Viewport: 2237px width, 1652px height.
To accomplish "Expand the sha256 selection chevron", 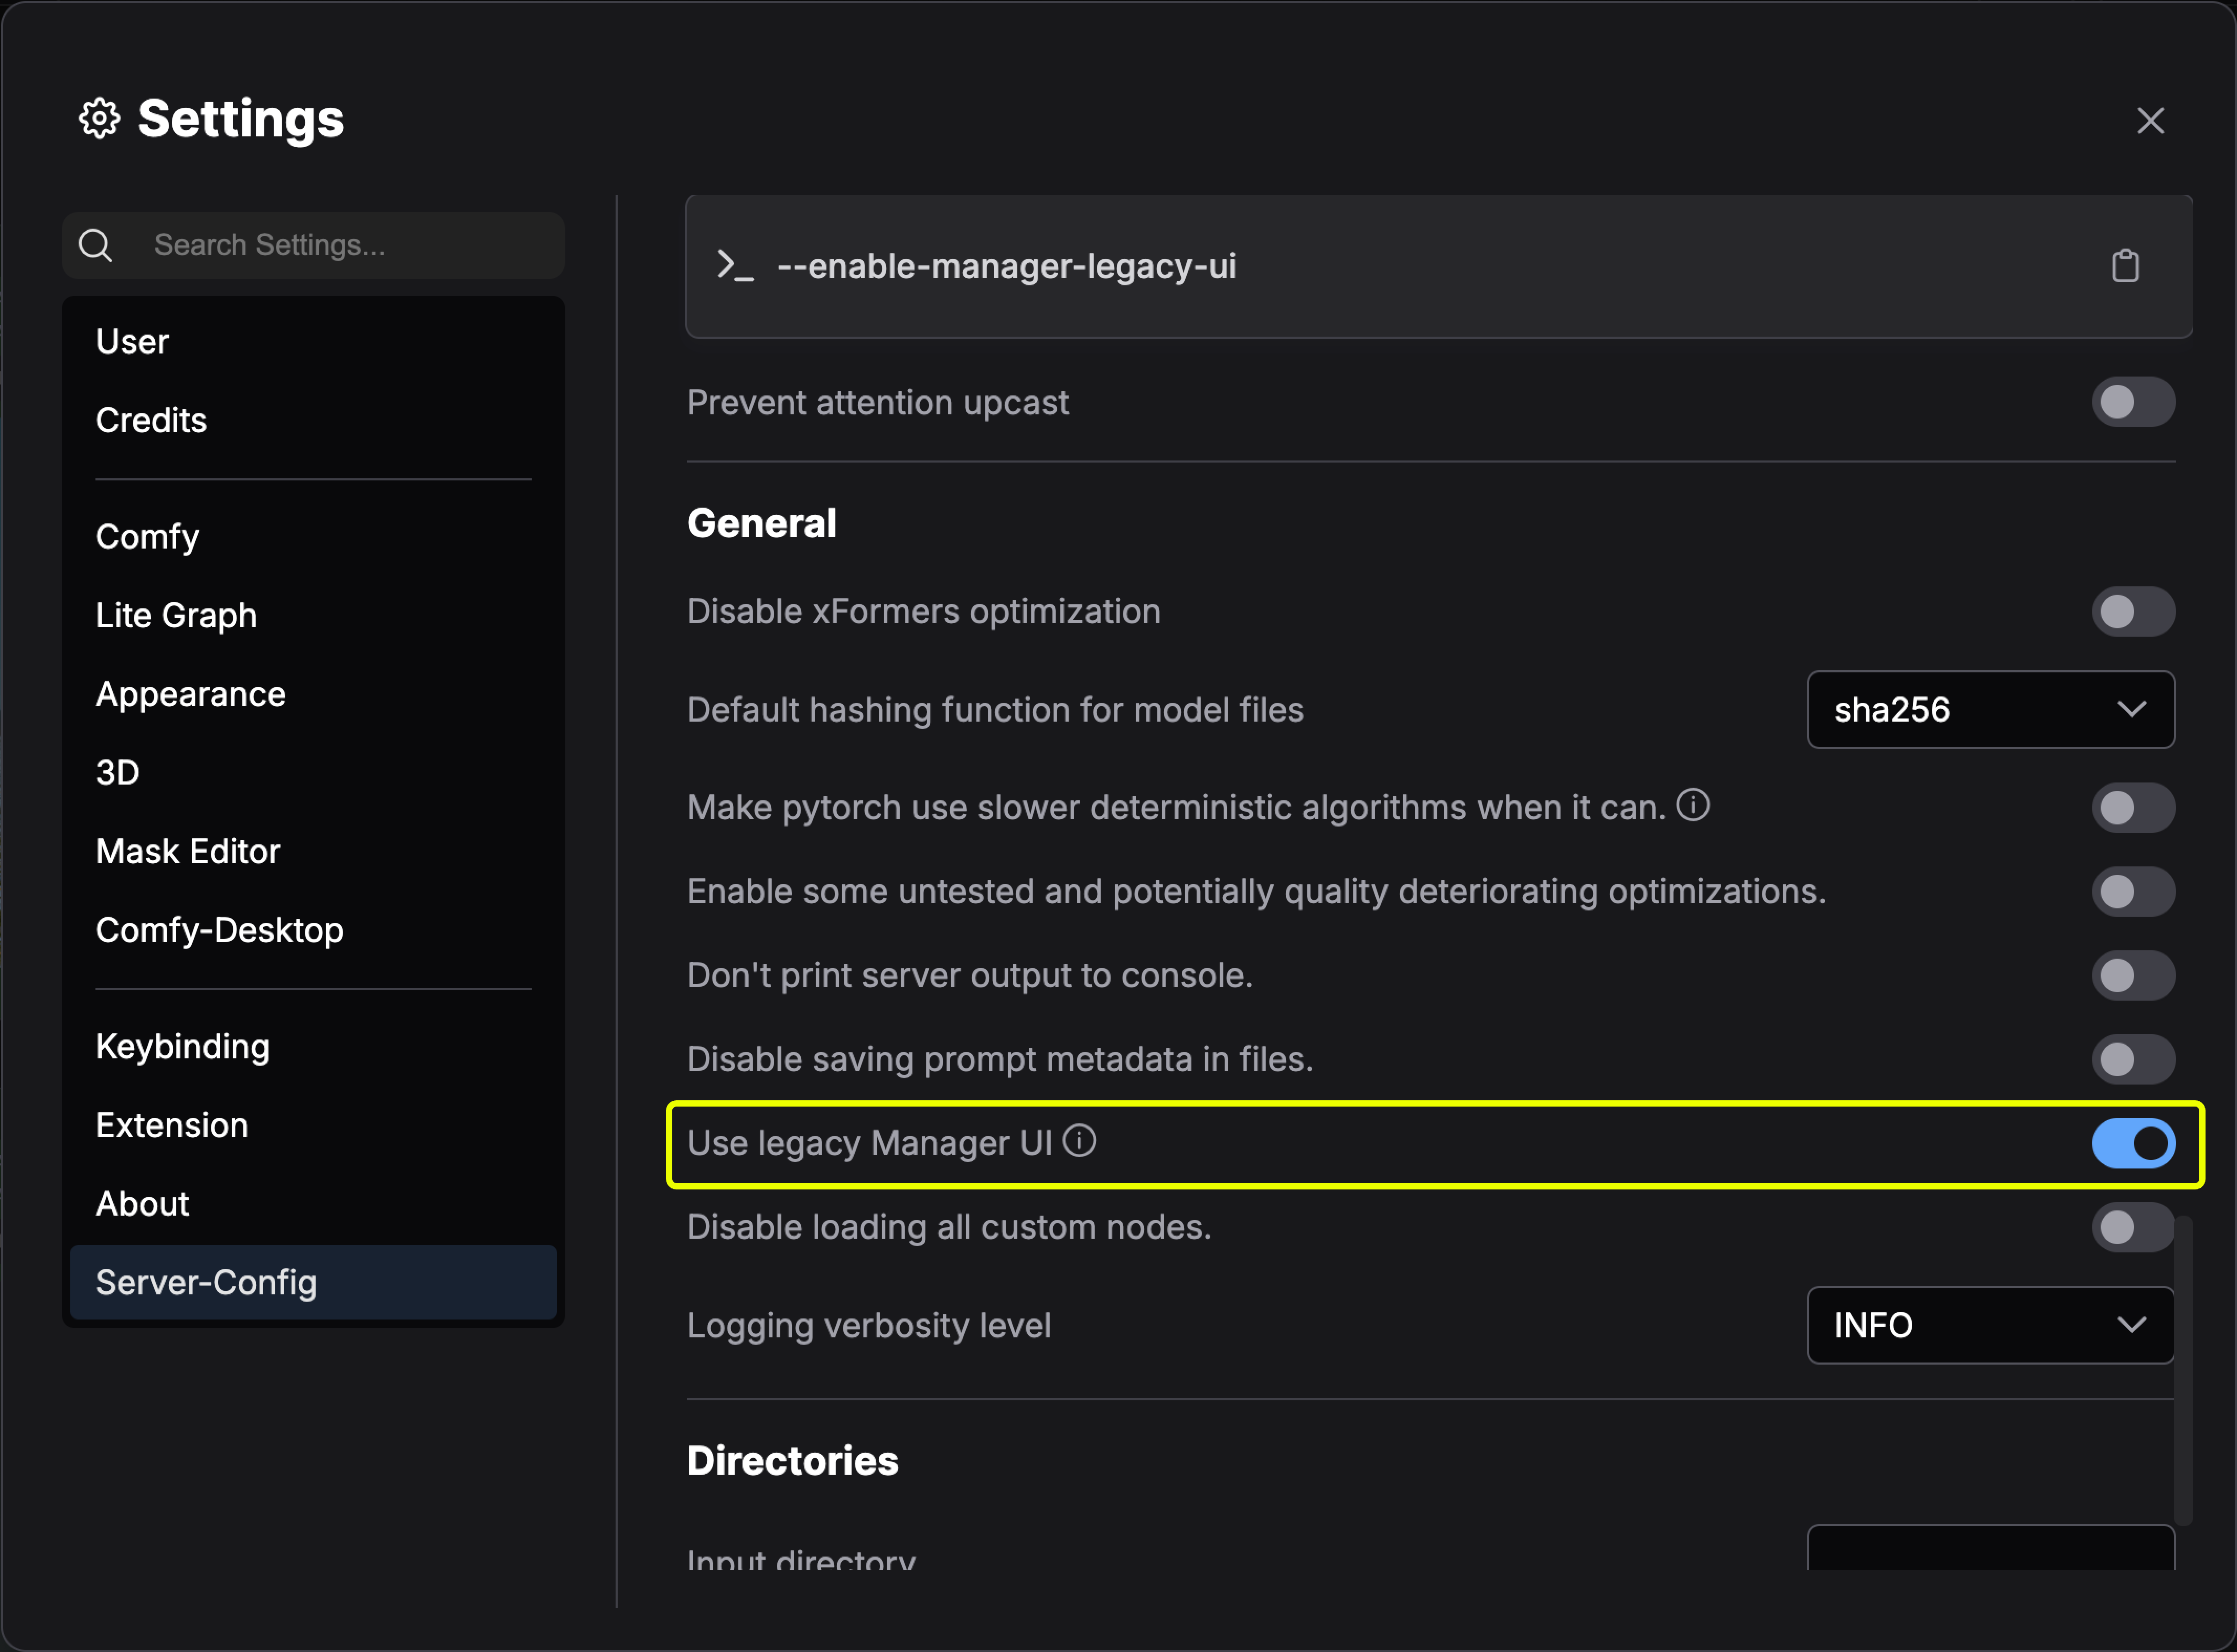I will point(2131,710).
